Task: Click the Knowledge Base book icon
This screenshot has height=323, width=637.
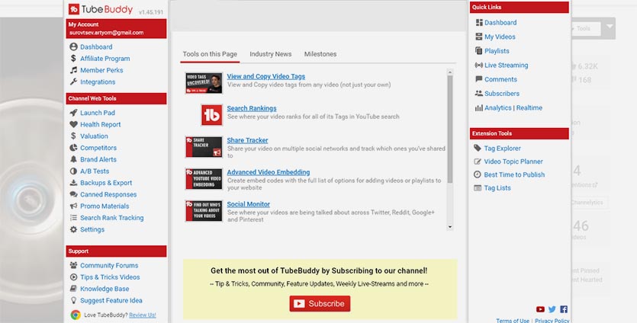Action: [73, 289]
